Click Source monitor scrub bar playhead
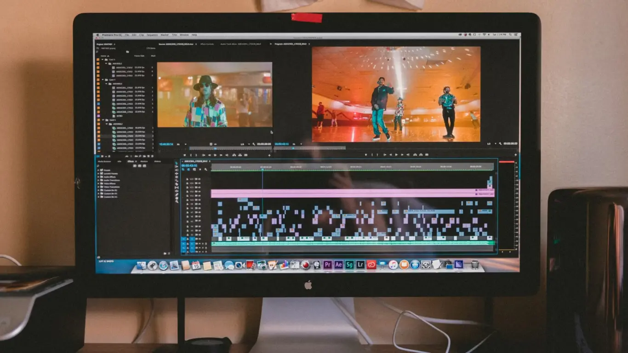This screenshot has width=628, height=353. 215,148
